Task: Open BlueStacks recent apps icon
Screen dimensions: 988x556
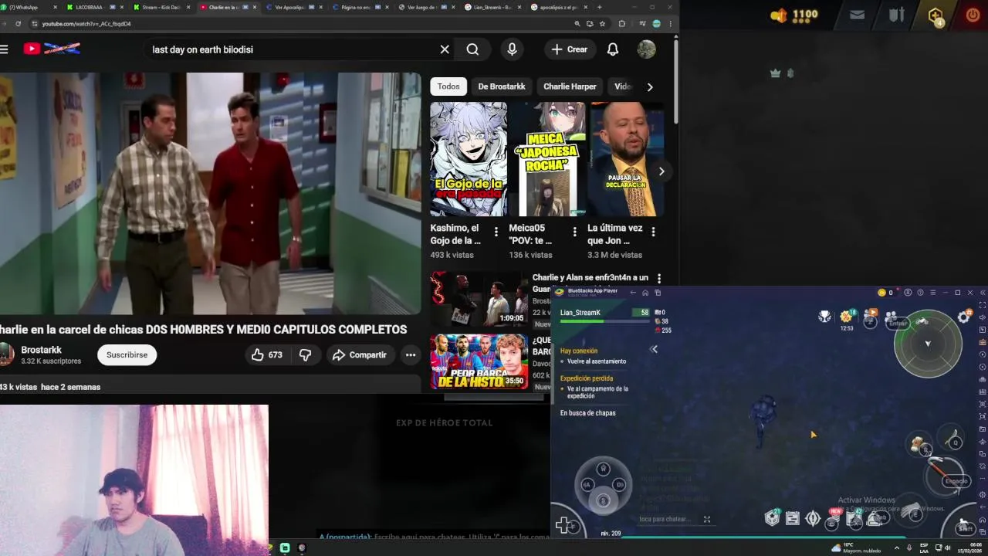Action: point(658,293)
